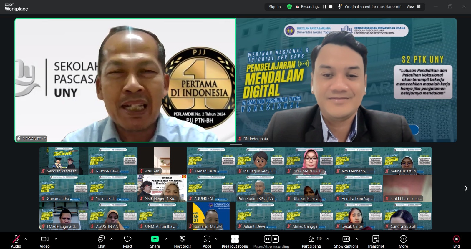
Task: Click the Sign in button
Action: pyautogui.click(x=274, y=7)
